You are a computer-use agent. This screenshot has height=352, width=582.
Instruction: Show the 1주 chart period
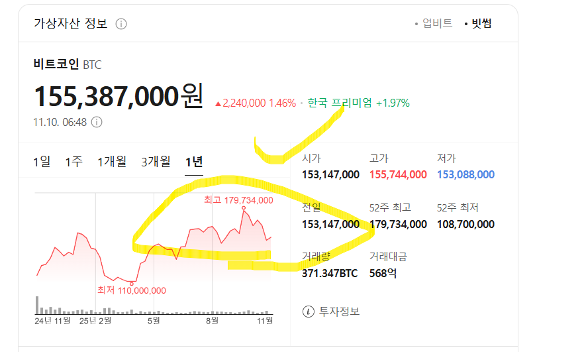[x=73, y=161]
